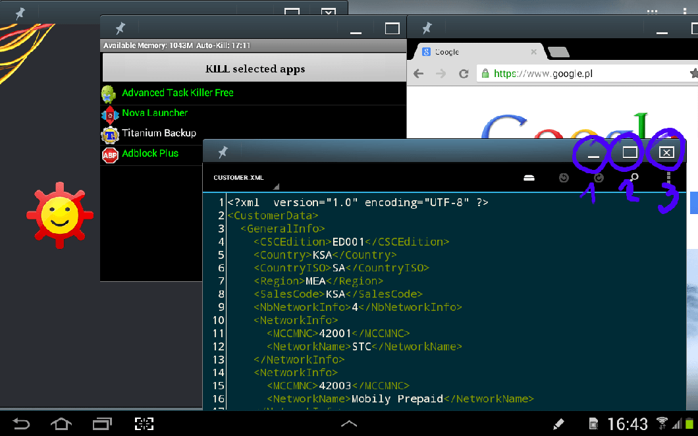Click the CountryISO SA line
This screenshot has width=698, height=436.
(342, 267)
